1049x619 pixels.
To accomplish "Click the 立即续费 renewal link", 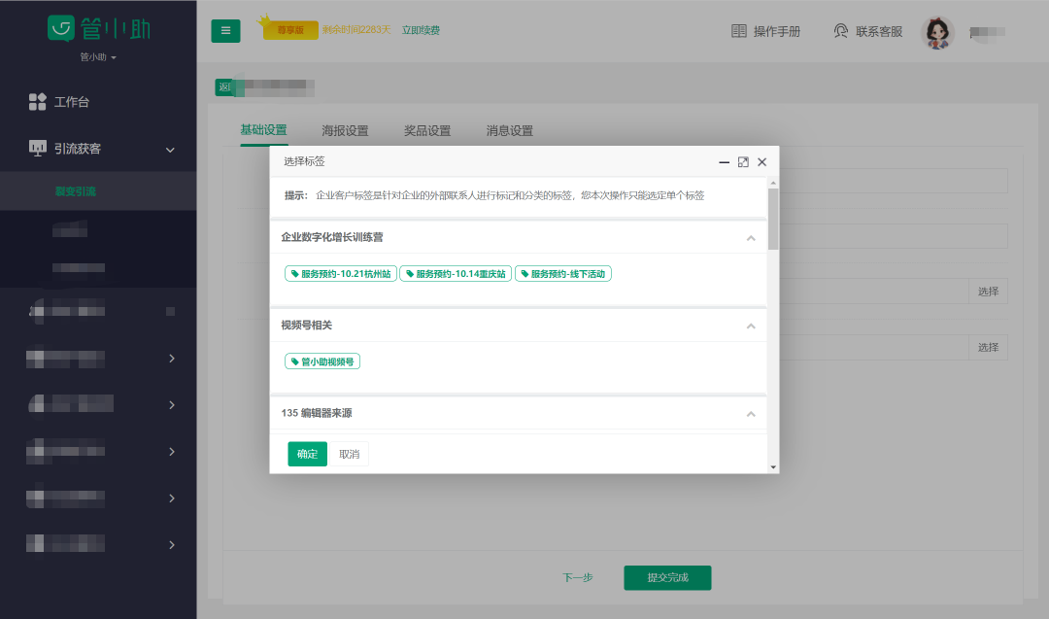I will (421, 30).
